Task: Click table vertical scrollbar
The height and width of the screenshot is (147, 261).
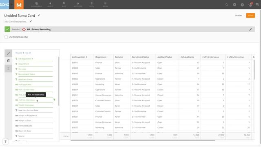Action: pyautogui.click(x=254, y=70)
